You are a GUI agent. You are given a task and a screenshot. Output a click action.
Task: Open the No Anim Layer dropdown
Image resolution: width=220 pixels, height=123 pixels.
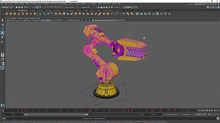click(186, 114)
